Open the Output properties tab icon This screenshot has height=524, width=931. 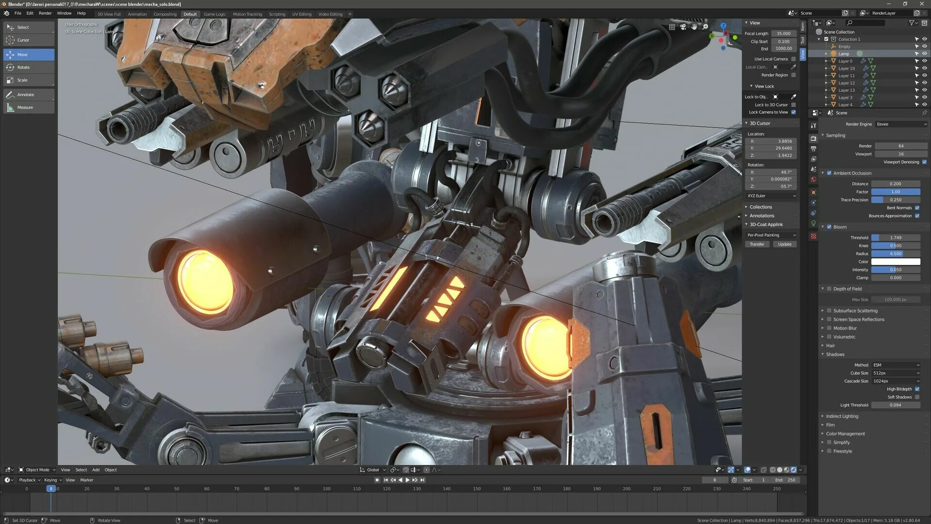814,149
